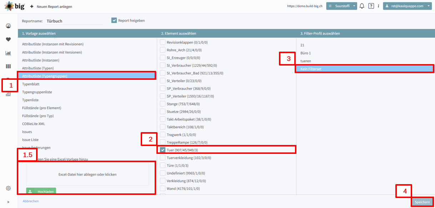Viewport: 435px width, 208px height.
Task: Open the settings gear icon
Action: click(8, 188)
